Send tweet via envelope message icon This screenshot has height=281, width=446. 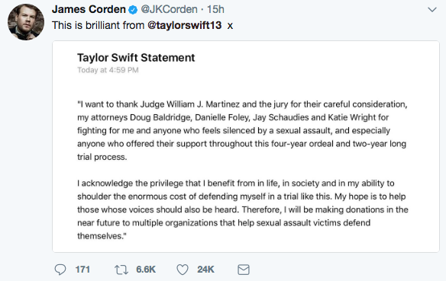point(244,270)
